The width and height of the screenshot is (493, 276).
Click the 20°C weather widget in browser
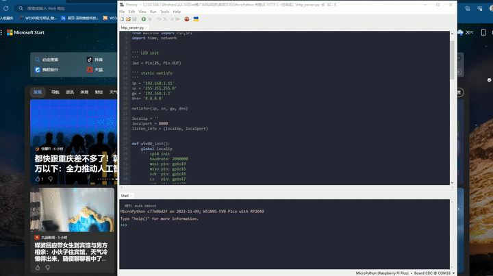coord(466,32)
